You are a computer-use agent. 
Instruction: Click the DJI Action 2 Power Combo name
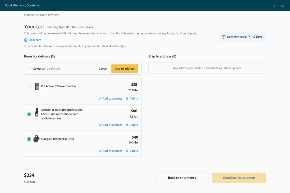59,86
